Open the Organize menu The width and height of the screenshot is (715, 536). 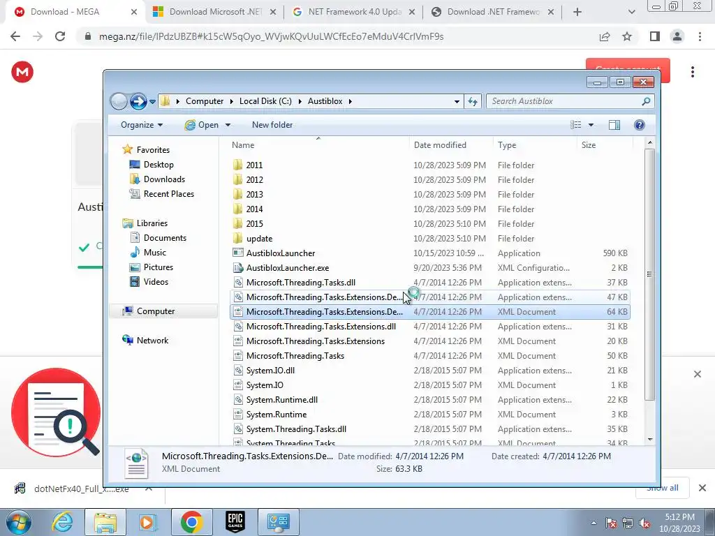142,125
